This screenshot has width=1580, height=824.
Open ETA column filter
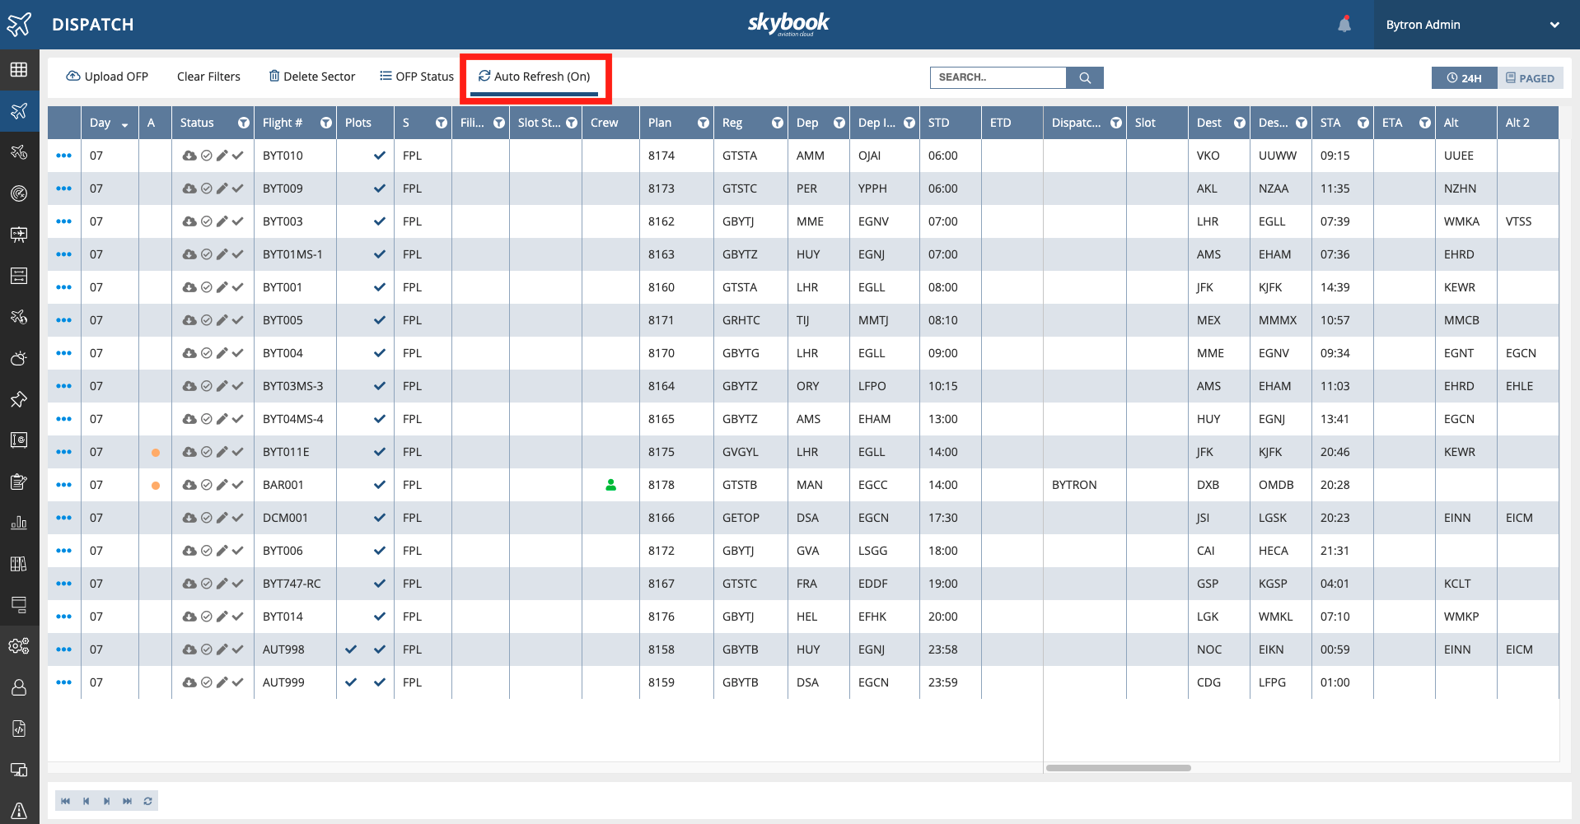[1425, 123]
